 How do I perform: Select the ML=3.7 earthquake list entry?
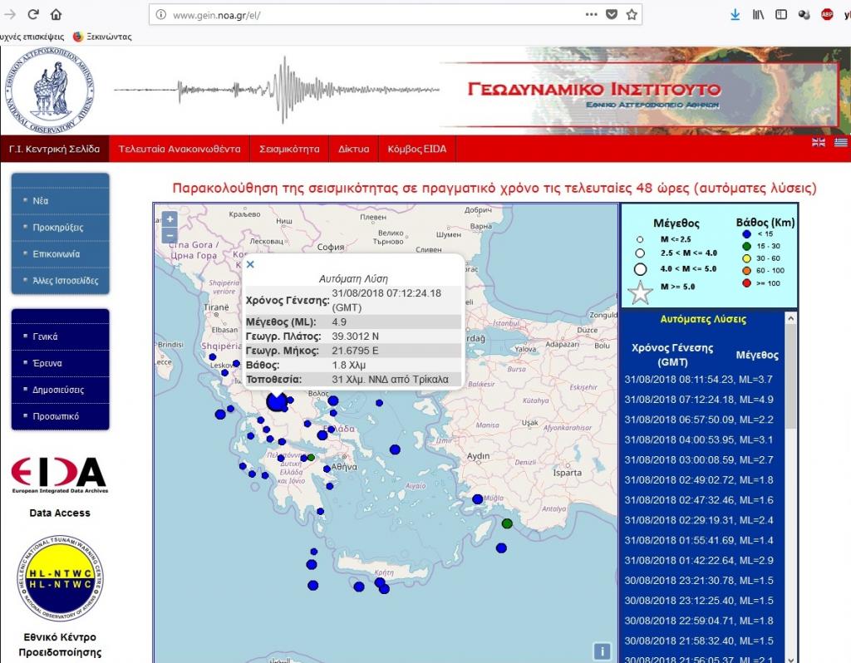699,380
